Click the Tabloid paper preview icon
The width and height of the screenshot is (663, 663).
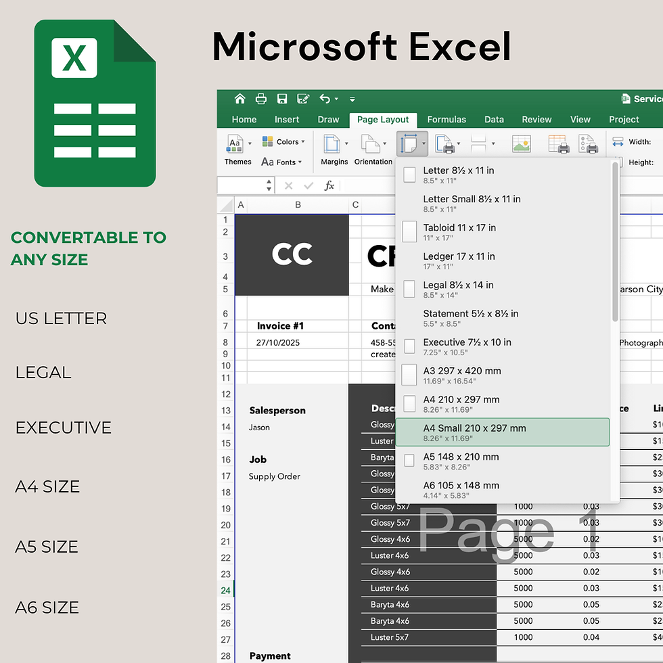point(409,231)
